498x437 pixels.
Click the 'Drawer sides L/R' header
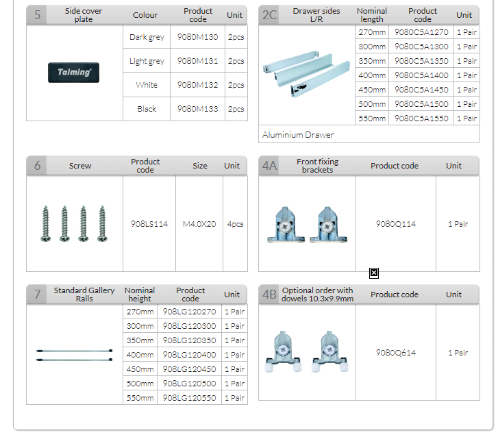[316, 15]
